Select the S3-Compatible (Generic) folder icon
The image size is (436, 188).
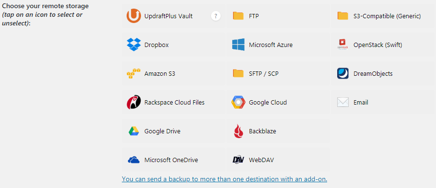tap(343, 16)
